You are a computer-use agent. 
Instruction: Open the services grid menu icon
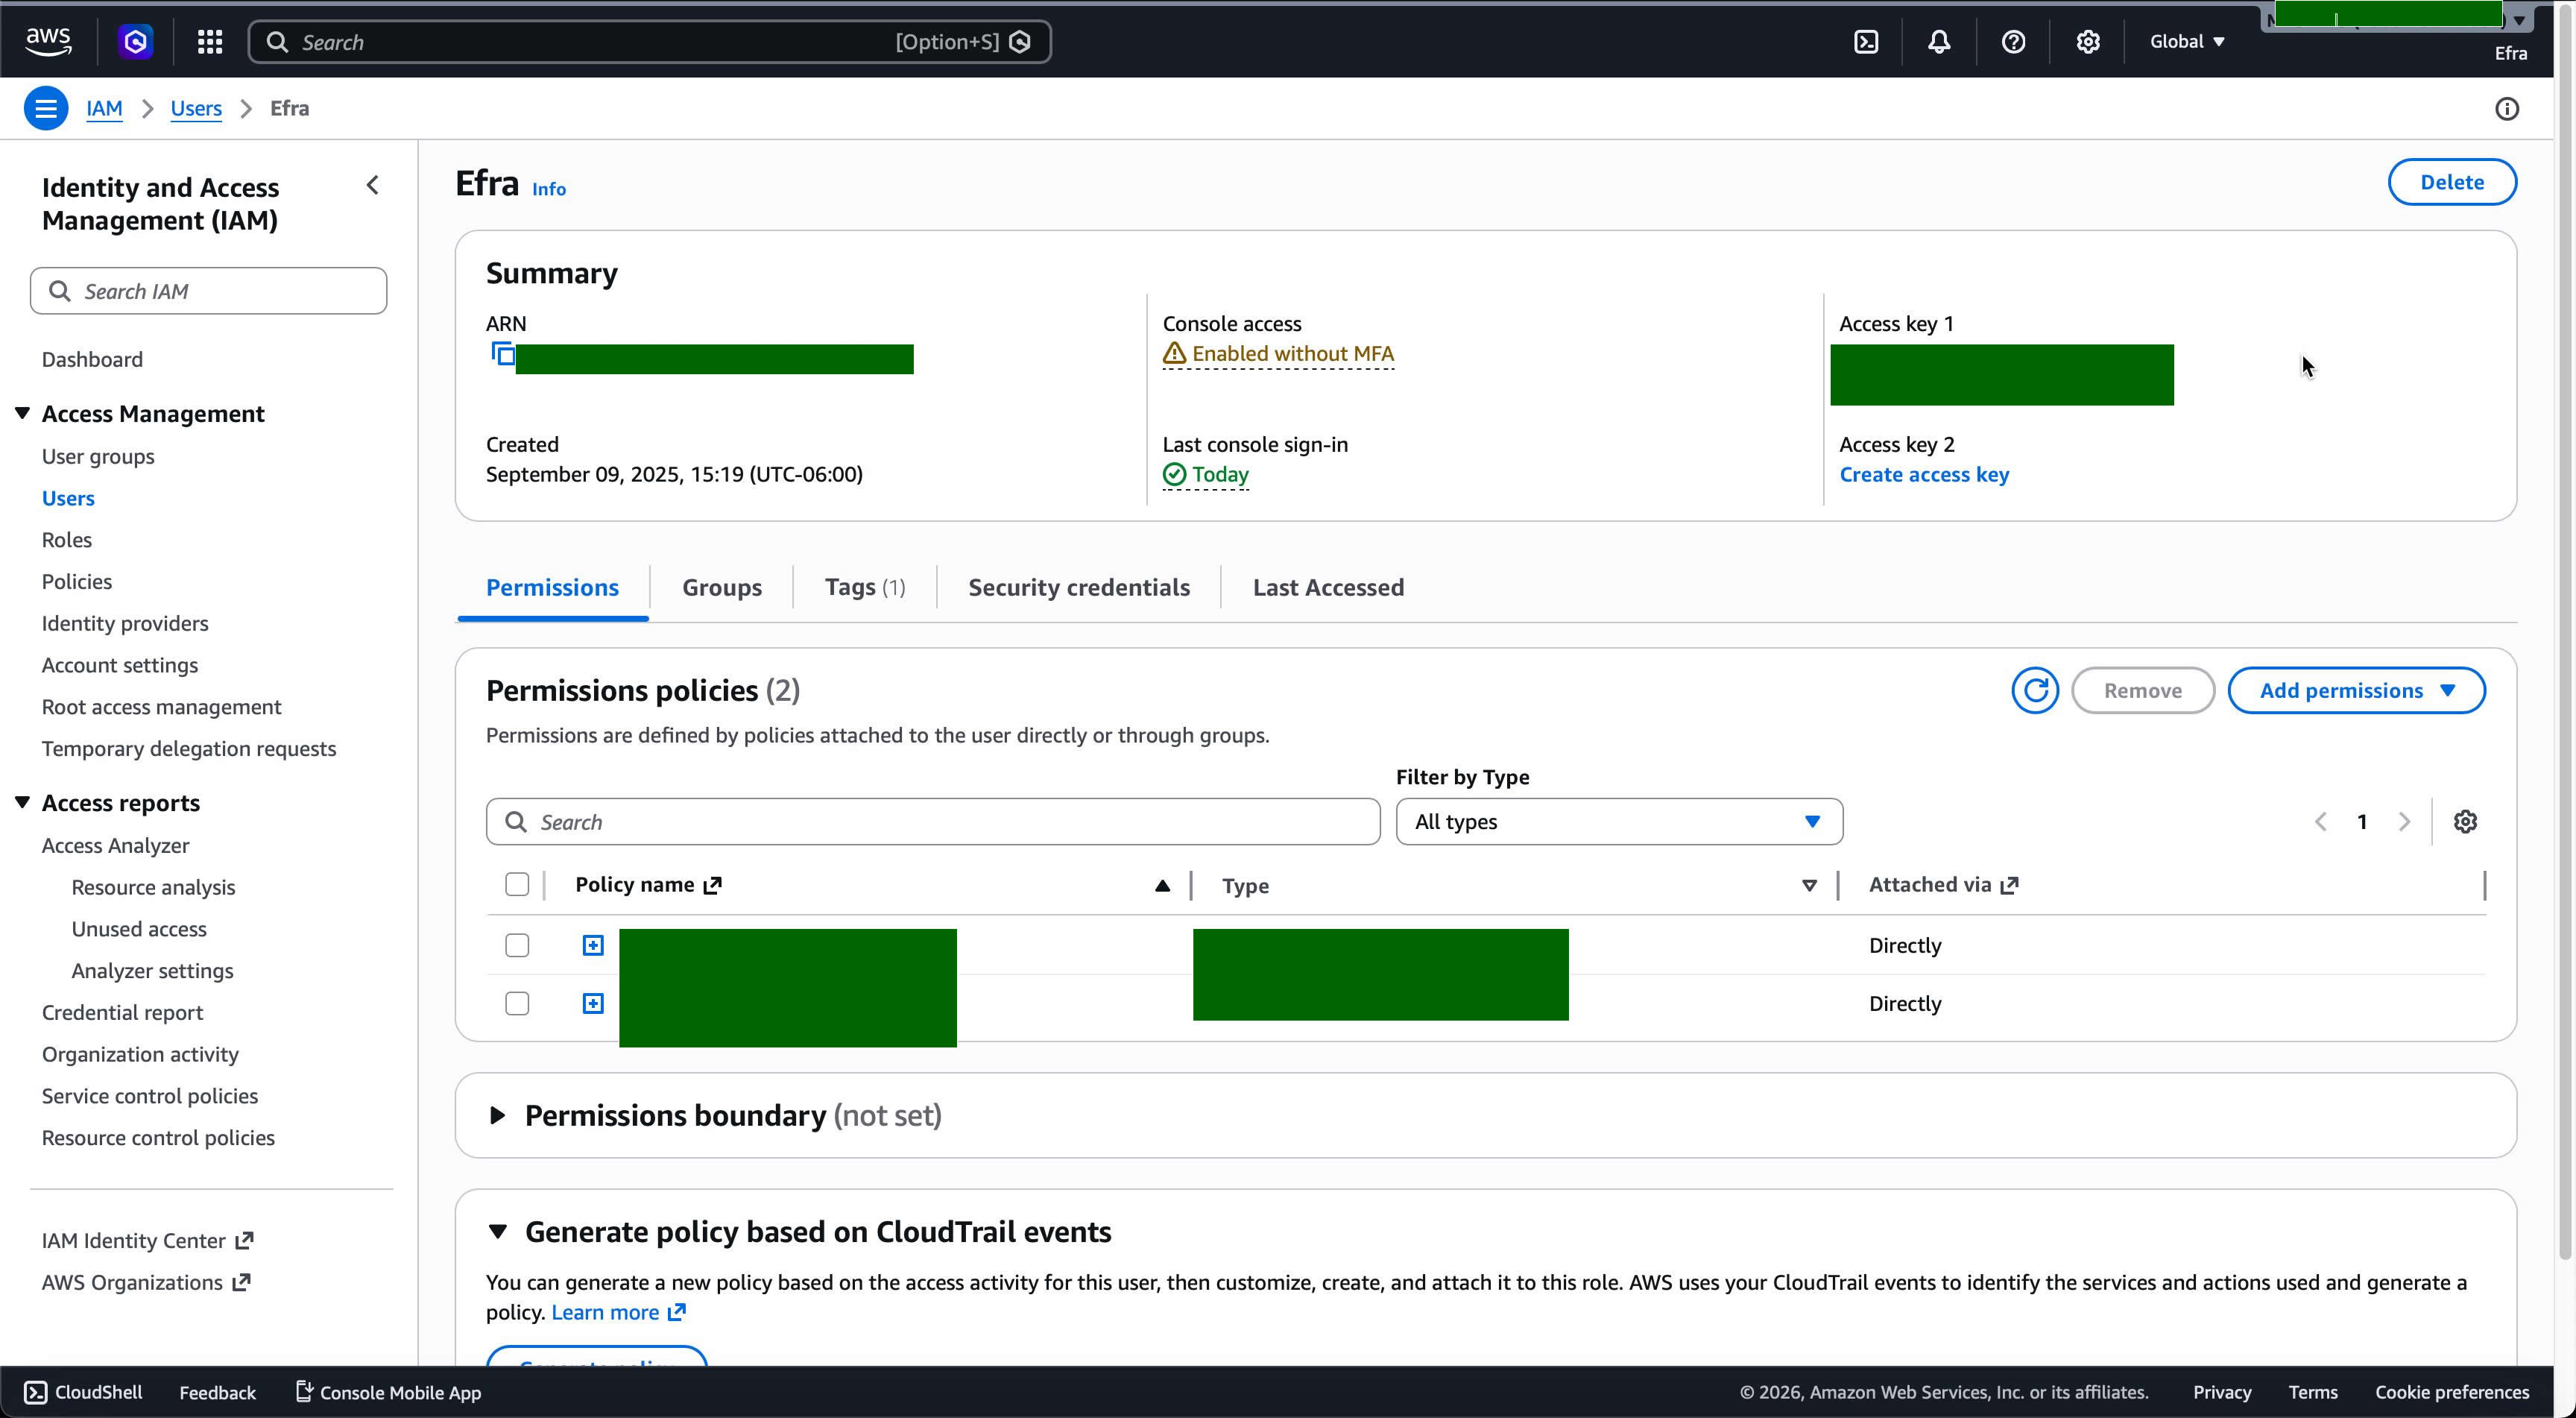(209, 42)
